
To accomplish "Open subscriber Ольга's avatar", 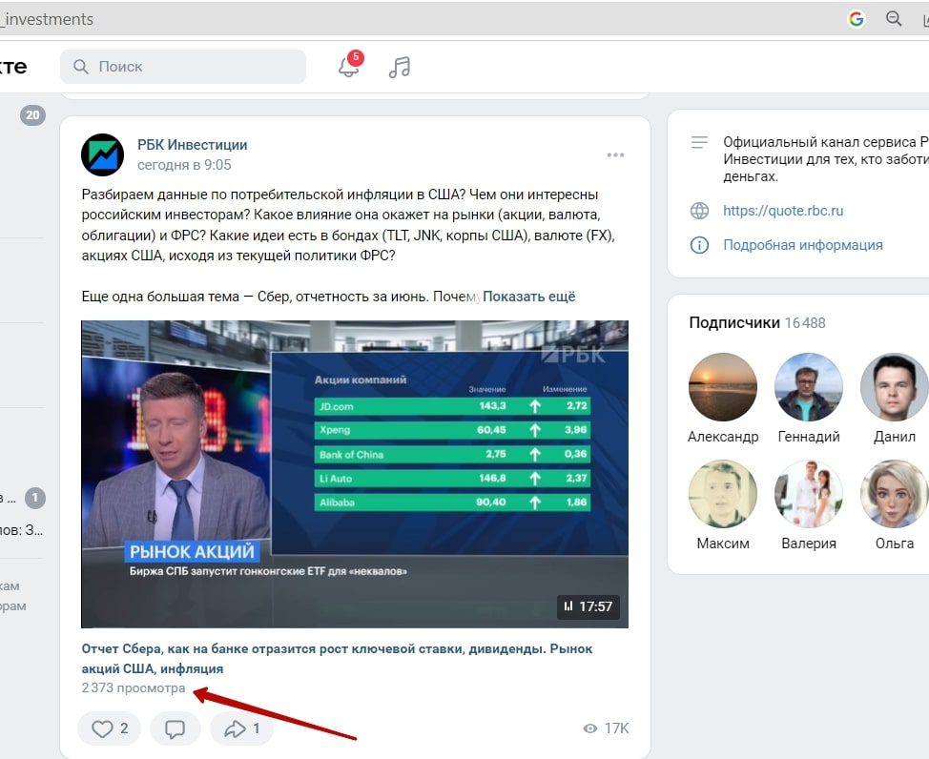I will pyautogui.click(x=894, y=494).
